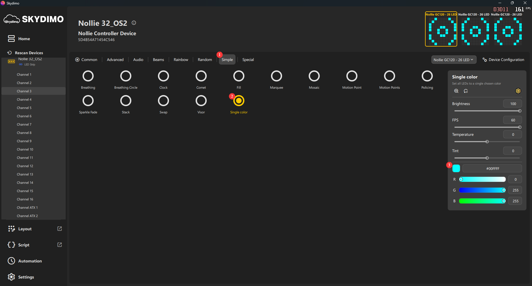The width and height of the screenshot is (532, 286).
Task: Select the Sparkle Fade effect
Action: (88, 104)
